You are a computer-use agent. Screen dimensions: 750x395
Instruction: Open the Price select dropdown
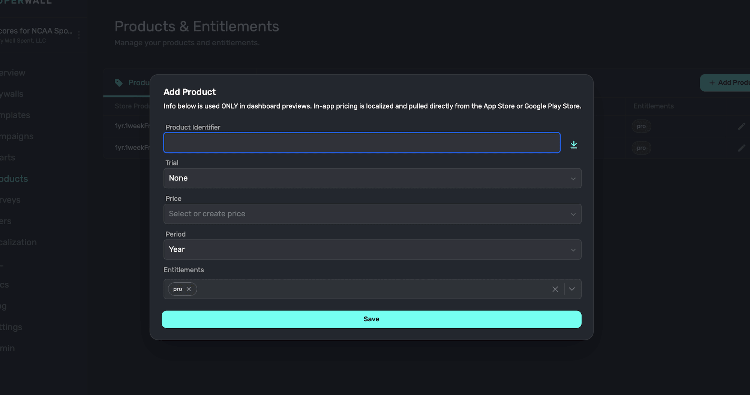pos(372,214)
